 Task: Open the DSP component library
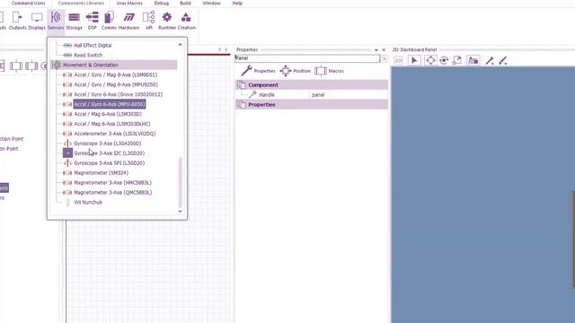coord(92,21)
